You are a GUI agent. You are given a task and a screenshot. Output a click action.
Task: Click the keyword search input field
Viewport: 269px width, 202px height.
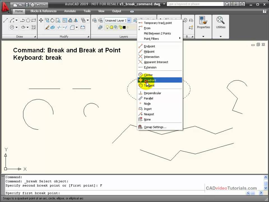195,4
